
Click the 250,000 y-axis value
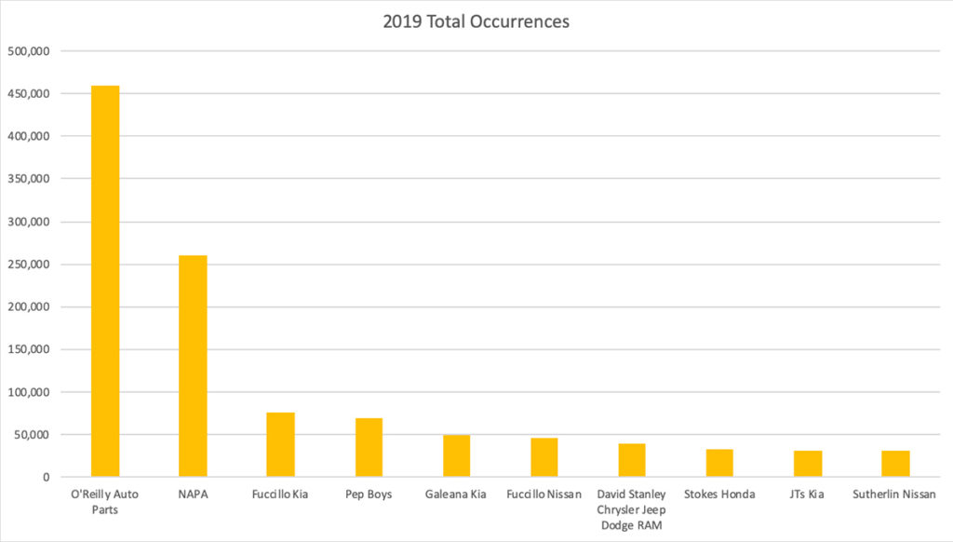29,264
